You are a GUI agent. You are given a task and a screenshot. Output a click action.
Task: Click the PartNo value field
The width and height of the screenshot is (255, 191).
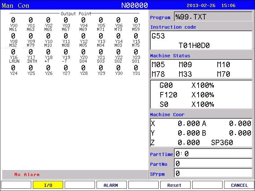point(213,163)
